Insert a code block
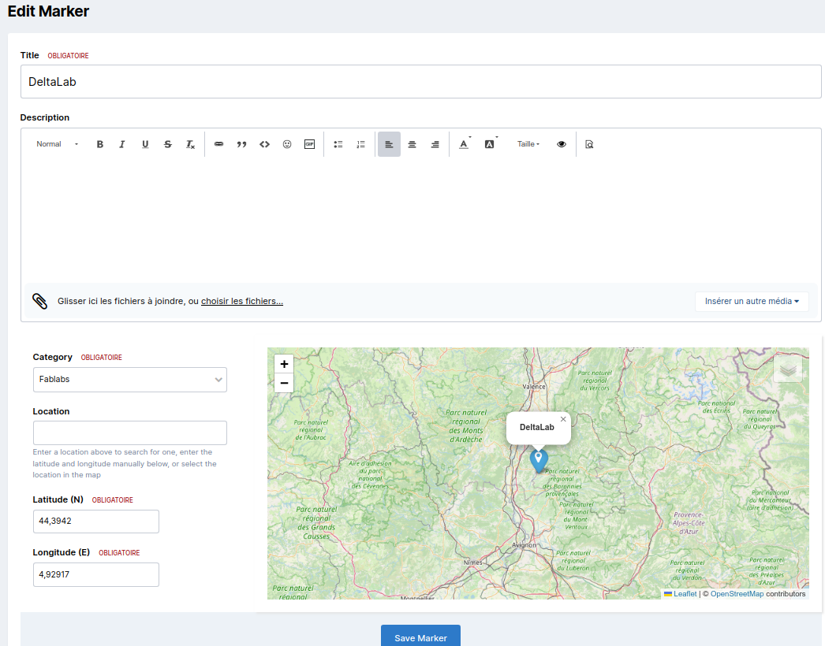This screenshot has height=646, width=825. (x=265, y=144)
